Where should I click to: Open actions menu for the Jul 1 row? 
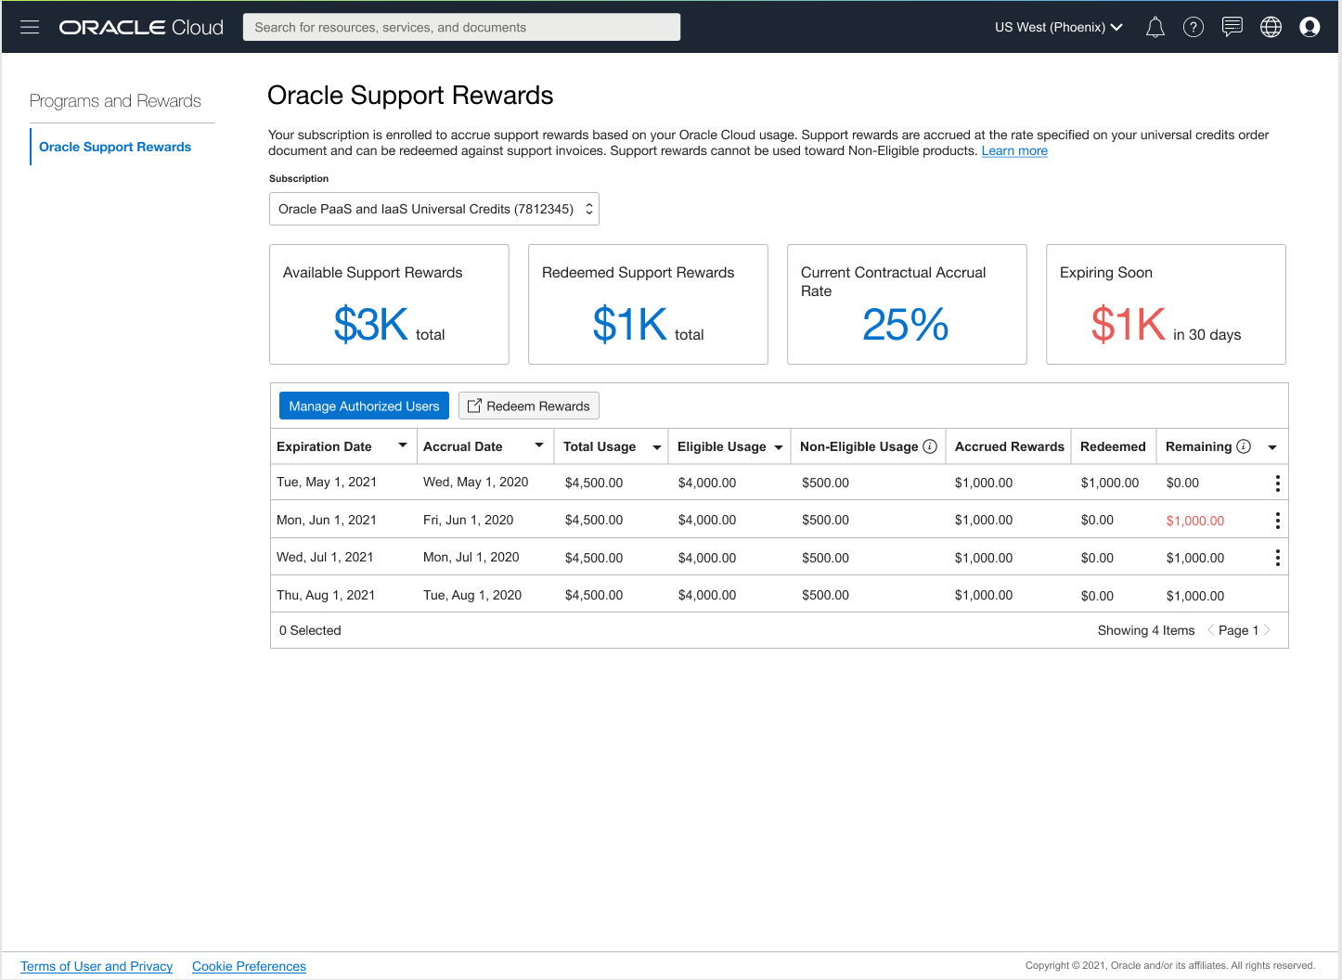point(1277,557)
